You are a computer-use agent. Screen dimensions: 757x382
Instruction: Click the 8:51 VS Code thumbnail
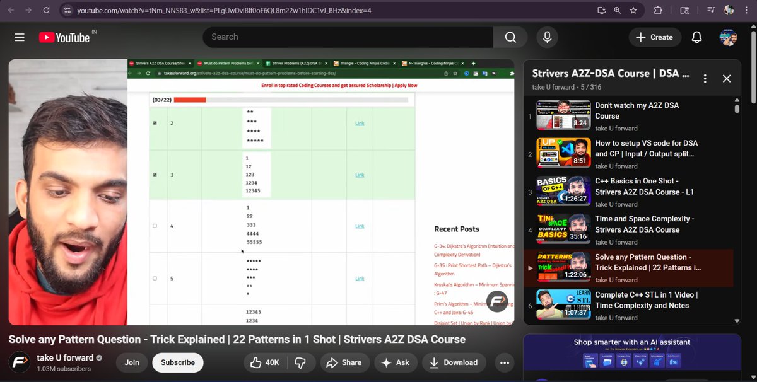click(563, 153)
